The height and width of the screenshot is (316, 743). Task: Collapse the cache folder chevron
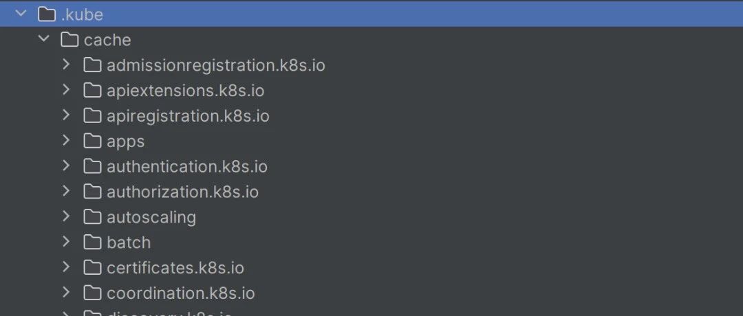pos(43,38)
